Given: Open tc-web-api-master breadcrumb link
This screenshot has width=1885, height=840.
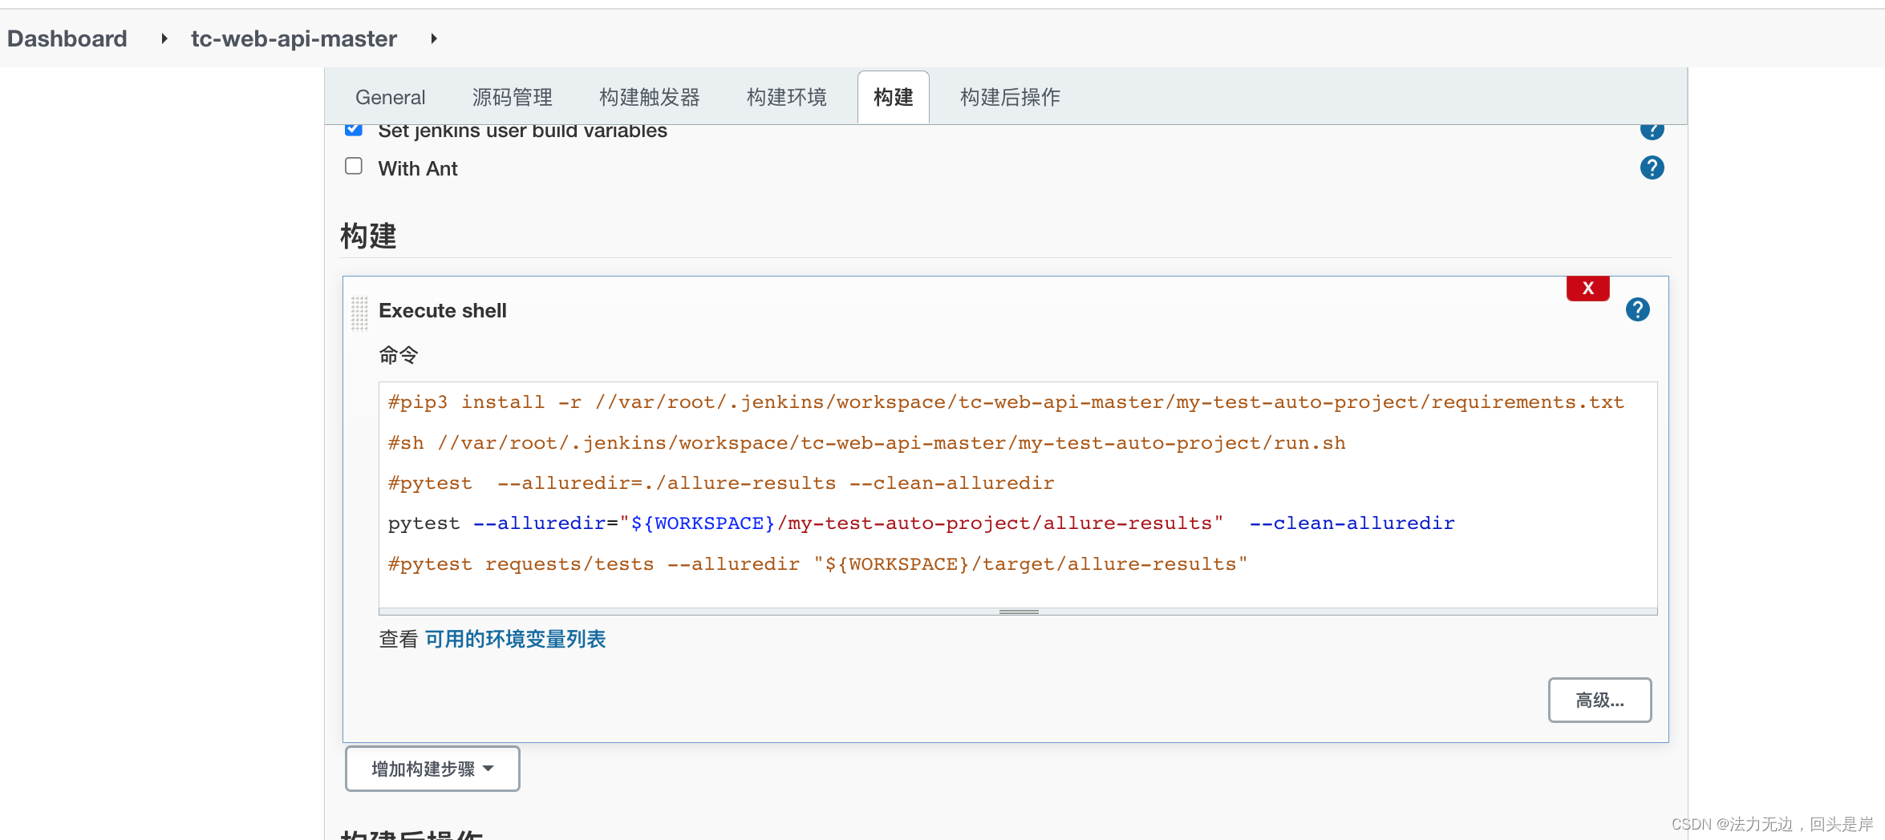Looking at the screenshot, I should (294, 38).
